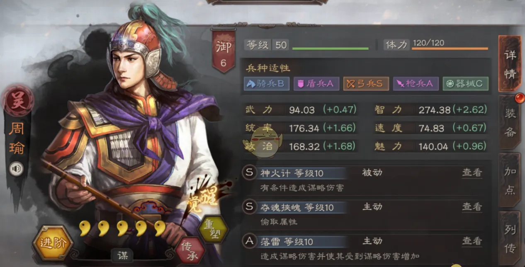Select the 骑兵B cavalry troop badge

point(266,84)
